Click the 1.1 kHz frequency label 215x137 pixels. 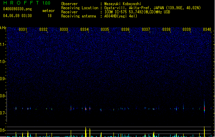(x=3, y=45)
